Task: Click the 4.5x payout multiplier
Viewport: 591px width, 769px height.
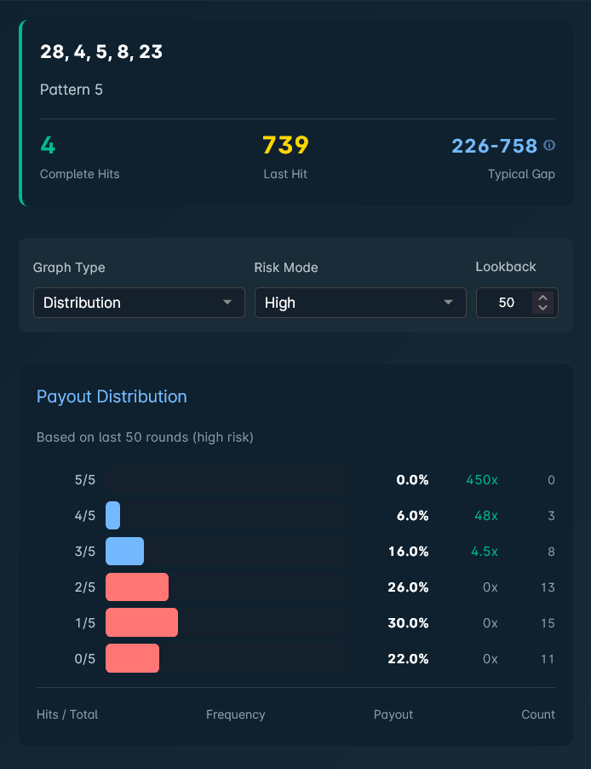Action: (484, 552)
